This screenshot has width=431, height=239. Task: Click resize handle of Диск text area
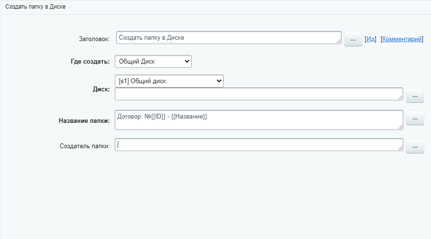pos(400,98)
